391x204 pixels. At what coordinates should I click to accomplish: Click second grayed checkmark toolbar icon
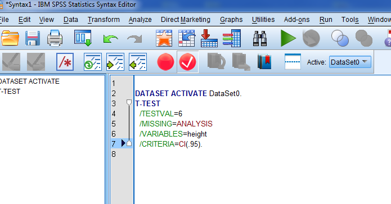click(x=36, y=61)
